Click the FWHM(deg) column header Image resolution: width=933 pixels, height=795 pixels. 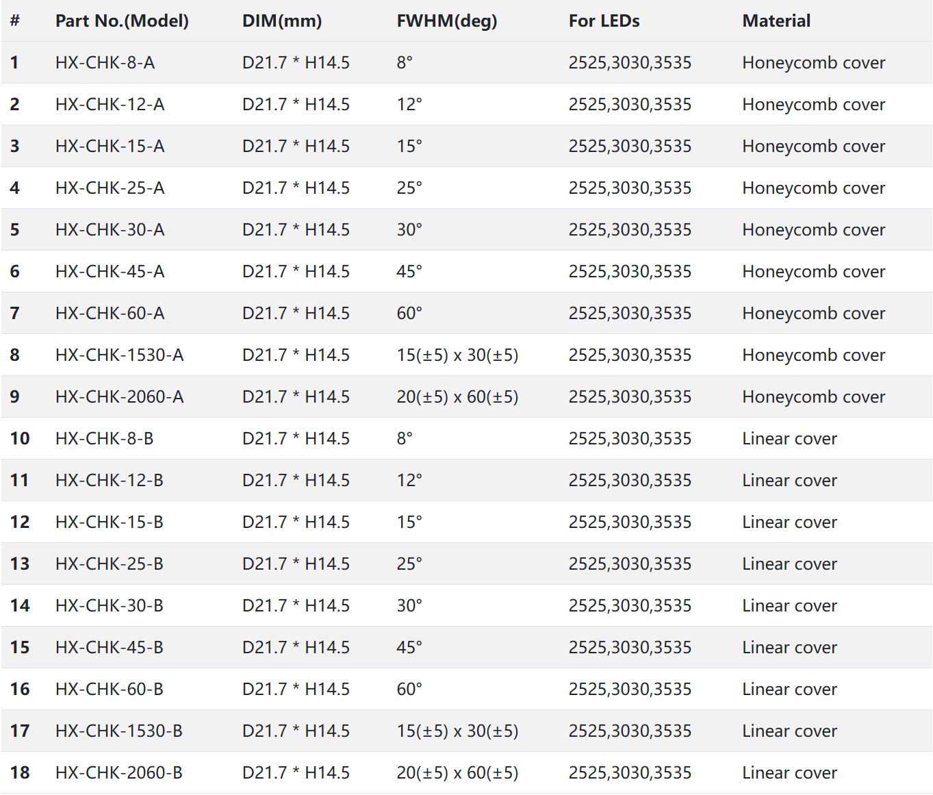coord(447,21)
